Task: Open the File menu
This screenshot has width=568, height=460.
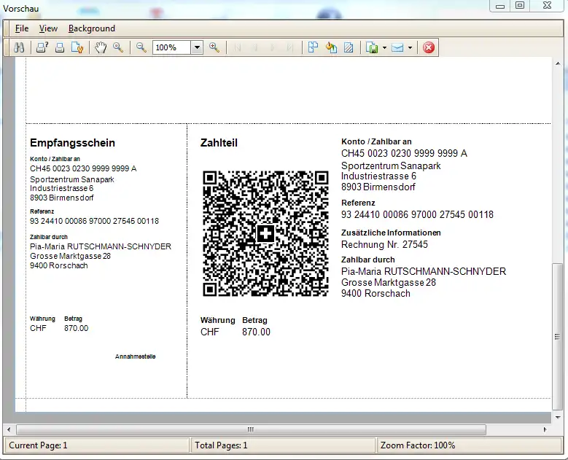Action: pyautogui.click(x=22, y=28)
